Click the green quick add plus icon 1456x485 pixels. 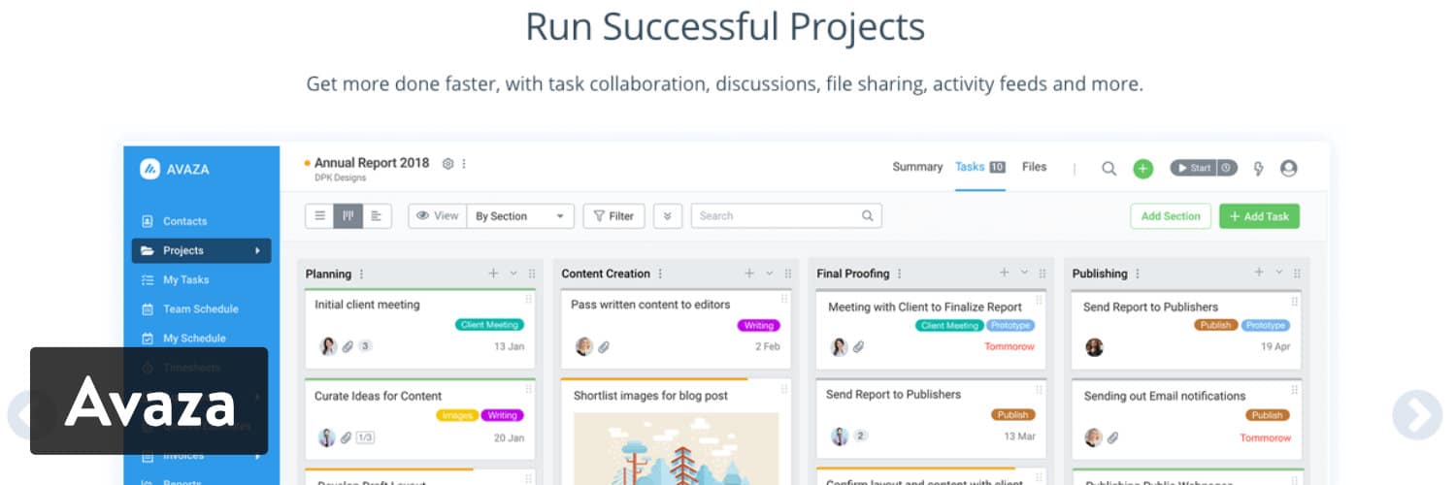click(1143, 169)
